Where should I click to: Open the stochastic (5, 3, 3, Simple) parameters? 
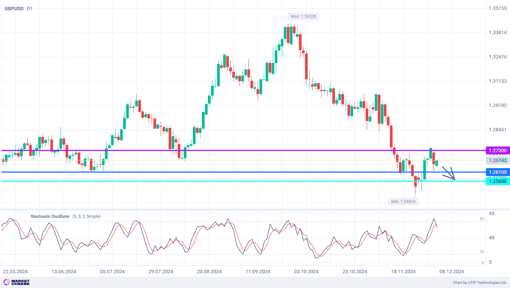(86, 216)
